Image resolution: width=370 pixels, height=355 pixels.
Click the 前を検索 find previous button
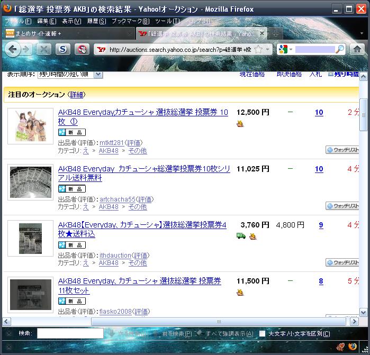click(x=173, y=333)
